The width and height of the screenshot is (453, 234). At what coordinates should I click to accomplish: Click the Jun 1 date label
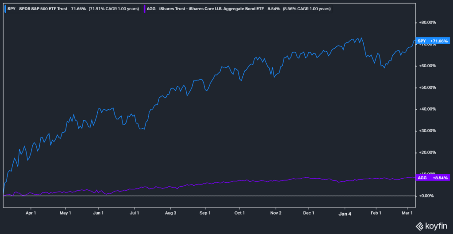click(x=99, y=213)
